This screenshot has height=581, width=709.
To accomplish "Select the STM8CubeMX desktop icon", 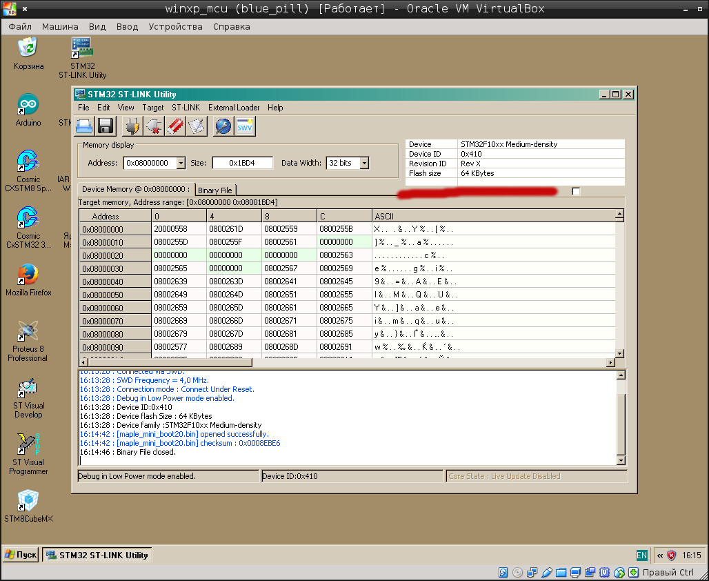I will click(x=28, y=506).
